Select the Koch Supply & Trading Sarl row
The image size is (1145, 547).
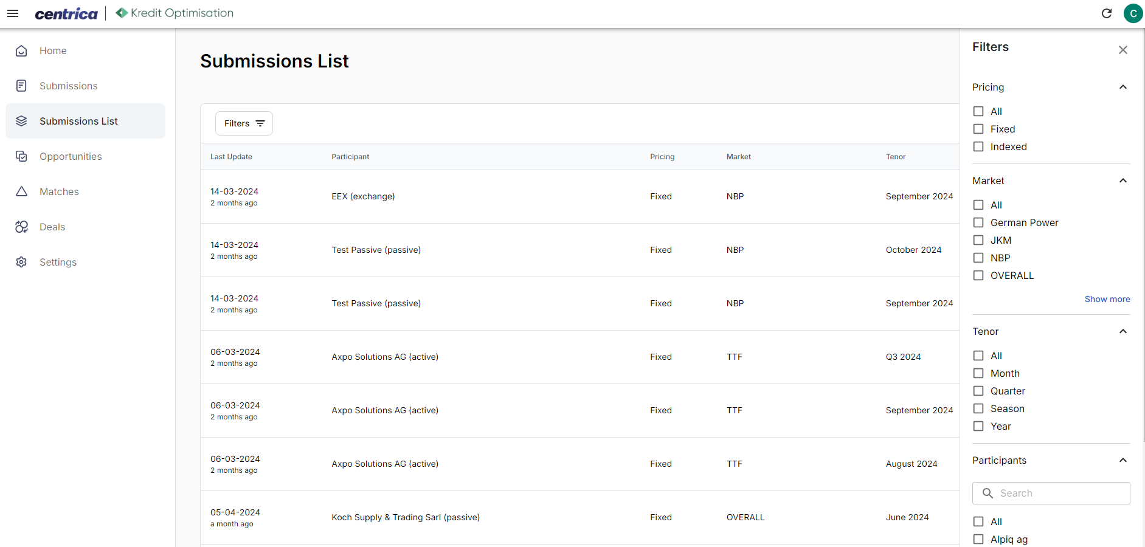click(x=580, y=517)
